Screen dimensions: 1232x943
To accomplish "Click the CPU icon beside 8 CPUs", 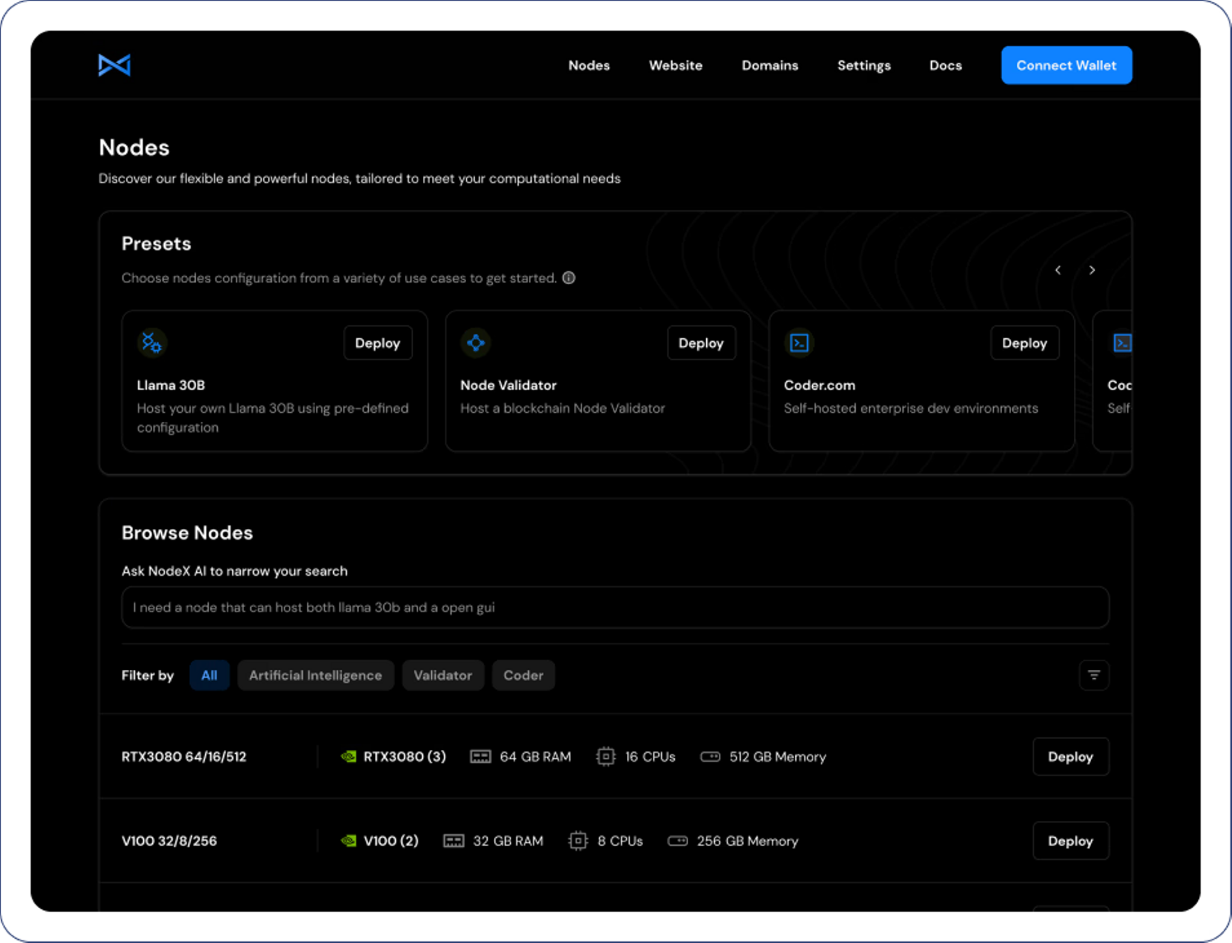I will click(x=578, y=841).
